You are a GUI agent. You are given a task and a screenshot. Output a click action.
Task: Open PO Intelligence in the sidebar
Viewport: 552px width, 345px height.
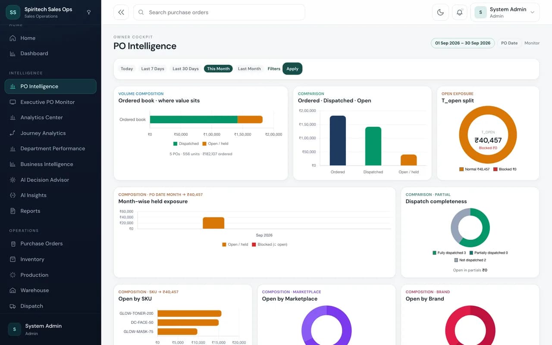(x=50, y=86)
